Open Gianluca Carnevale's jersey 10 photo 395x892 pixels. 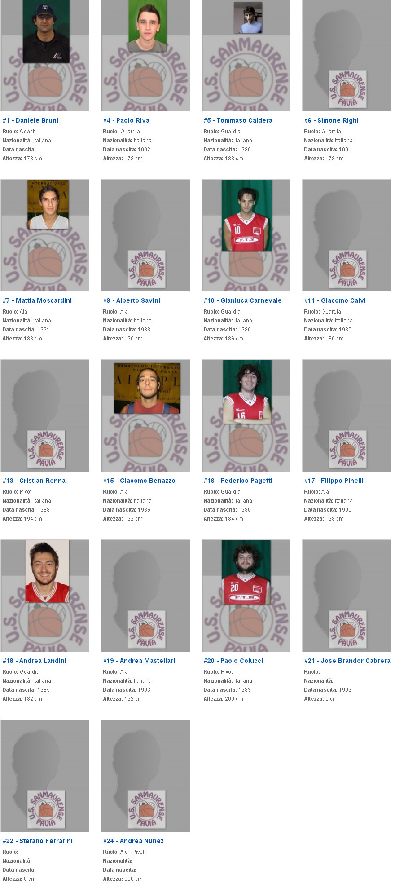click(247, 215)
